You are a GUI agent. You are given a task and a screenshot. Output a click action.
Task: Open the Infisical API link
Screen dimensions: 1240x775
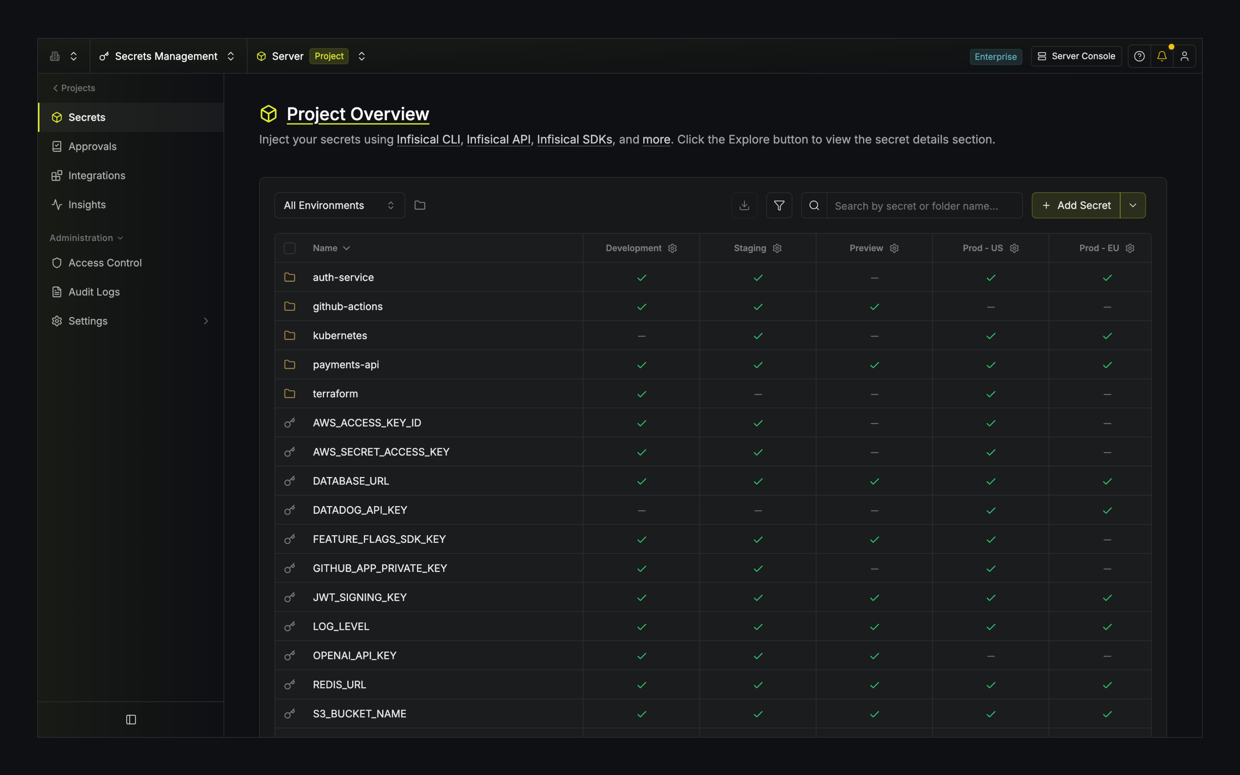pyautogui.click(x=499, y=139)
